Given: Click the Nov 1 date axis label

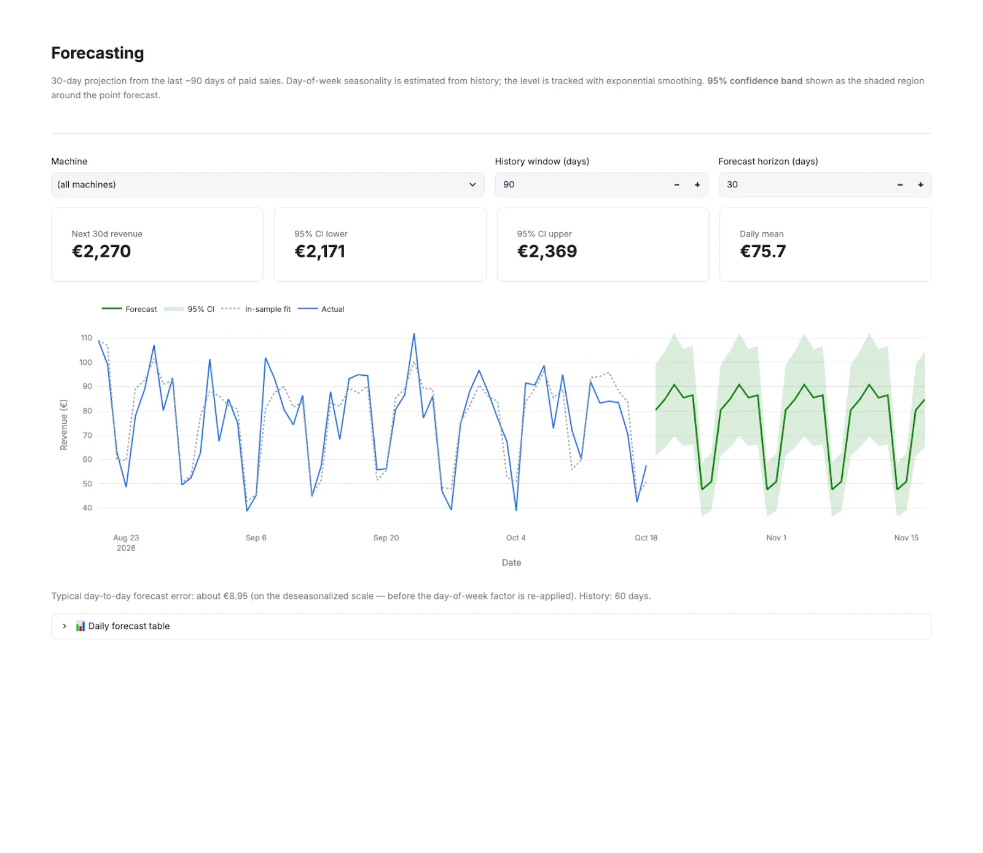Looking at the screenshot, I should (x=776, y=538).
